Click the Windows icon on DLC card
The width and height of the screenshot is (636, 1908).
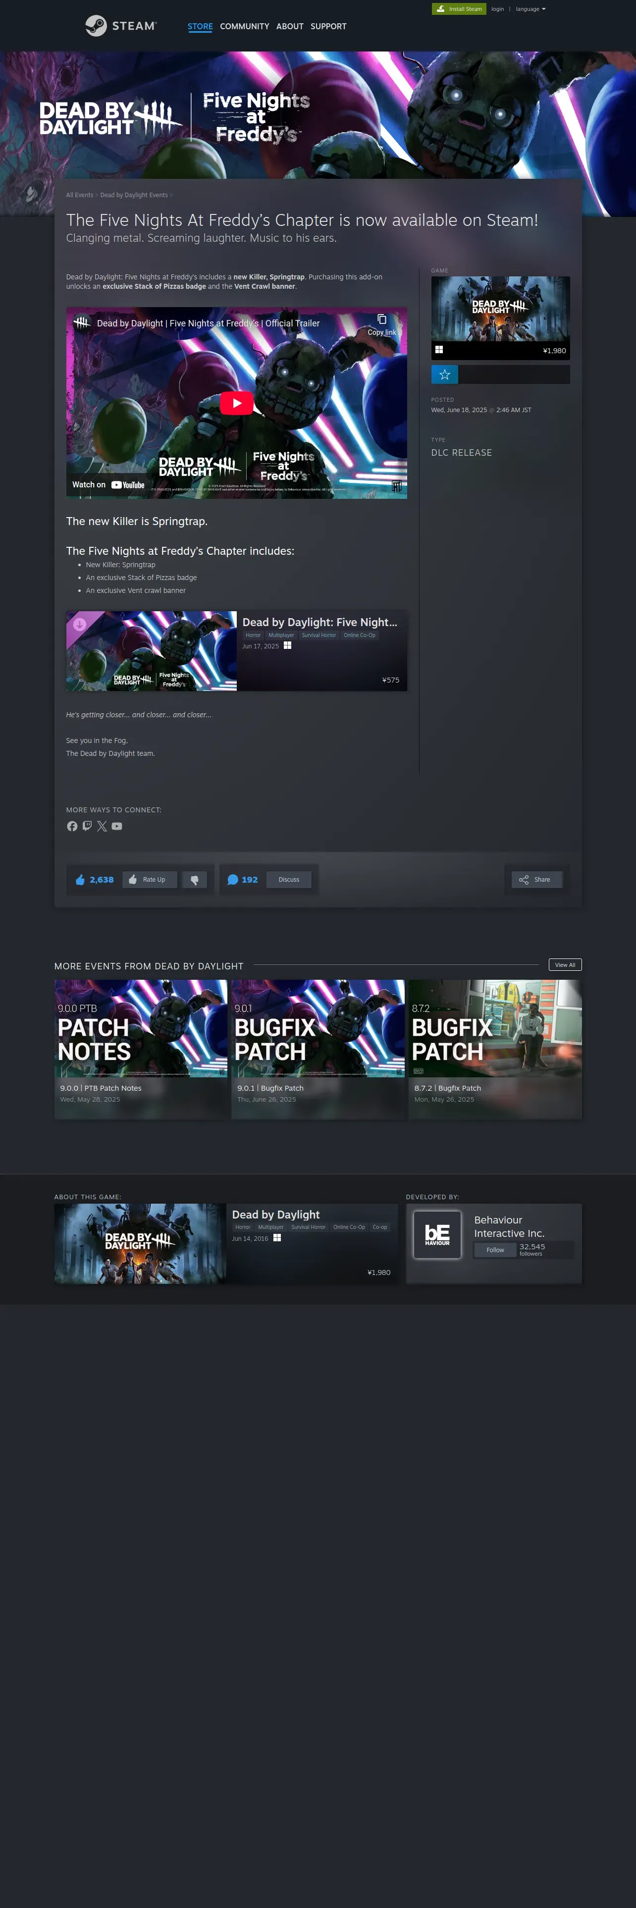[287, 646]
